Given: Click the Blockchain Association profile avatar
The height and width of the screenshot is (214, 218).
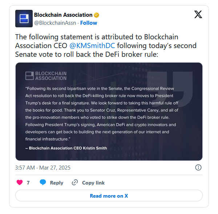Looking at the screenshot, I should tap(24, 19).
